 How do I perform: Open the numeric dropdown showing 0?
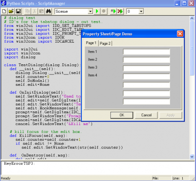[x=141, y=11]
